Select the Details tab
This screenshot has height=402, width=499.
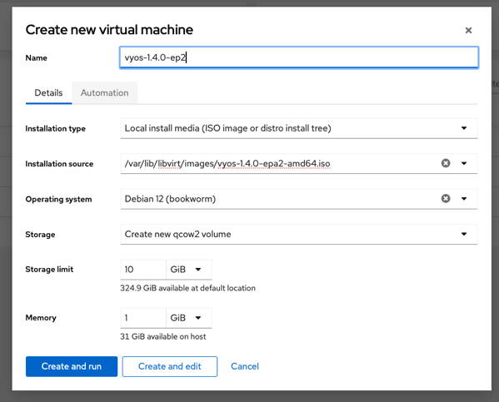click(48, 93)
